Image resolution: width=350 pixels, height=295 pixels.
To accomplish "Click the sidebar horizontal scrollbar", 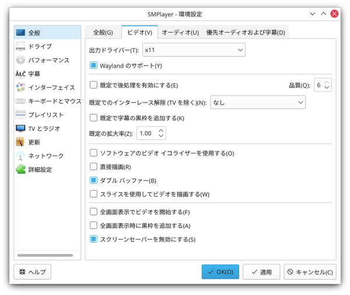I will click(x=45, y=255).
